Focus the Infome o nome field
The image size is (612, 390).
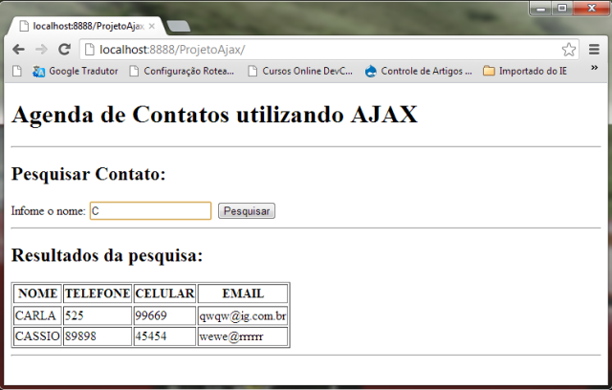pyautogui.click(x=151, y=210)
